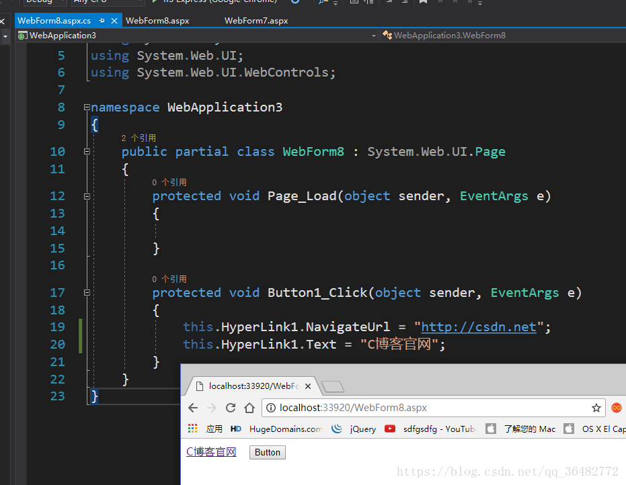Open the 应用 bookmarks shortcut

tap(214, 429)
